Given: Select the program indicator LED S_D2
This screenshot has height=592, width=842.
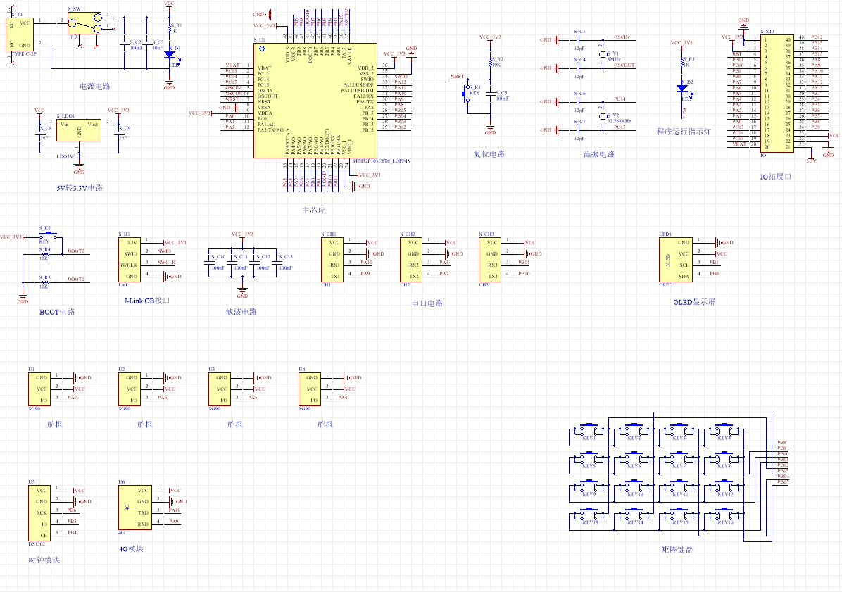Looking at the screenshot, I should click(x=682, y=89).
